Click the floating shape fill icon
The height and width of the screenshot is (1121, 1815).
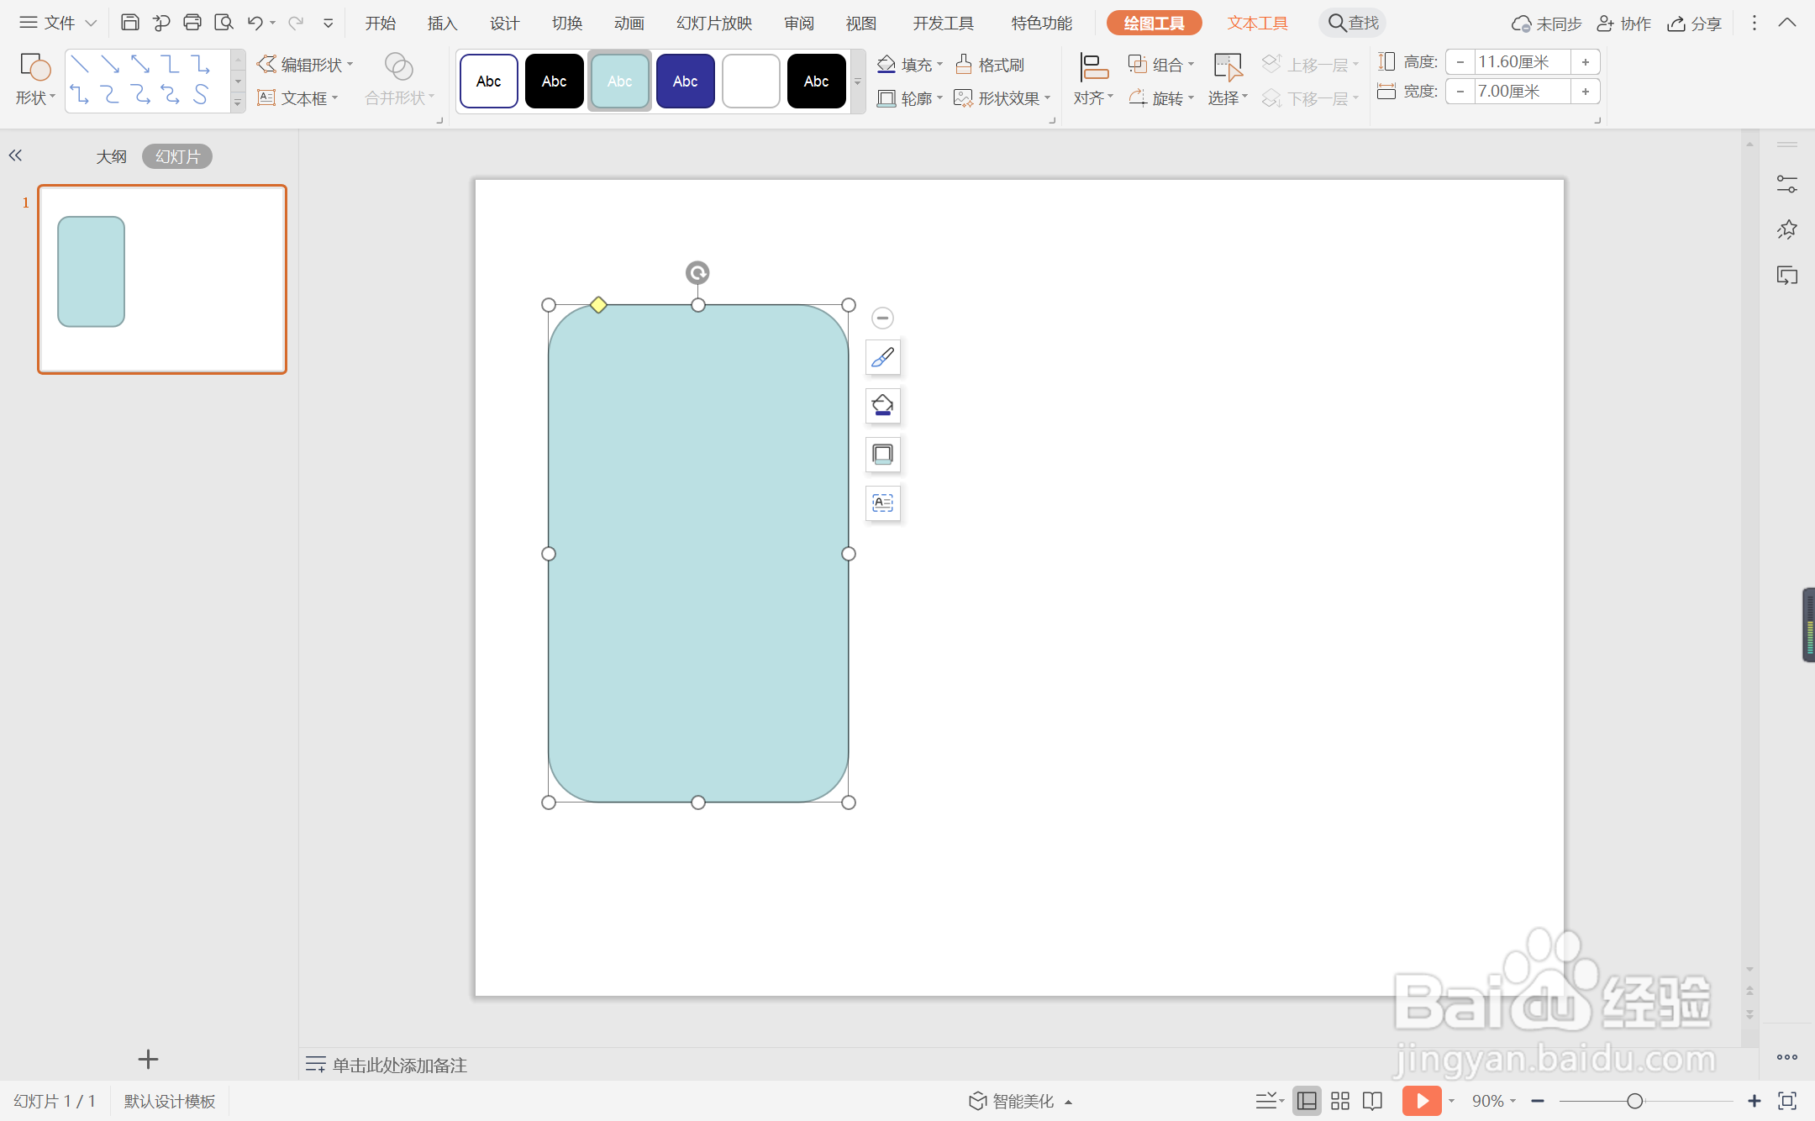point(882,406)
